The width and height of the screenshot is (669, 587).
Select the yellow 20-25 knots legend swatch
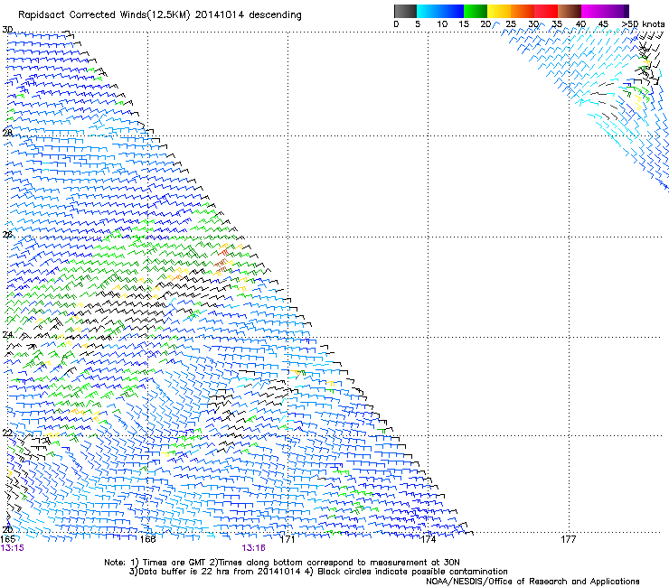coord(499,11)
